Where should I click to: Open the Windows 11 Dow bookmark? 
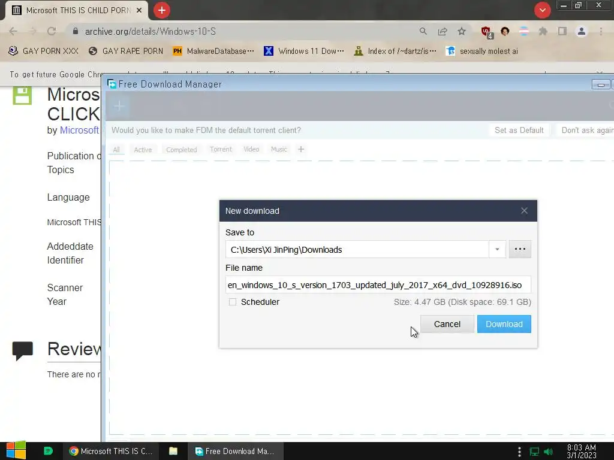(x=304, y=52)
